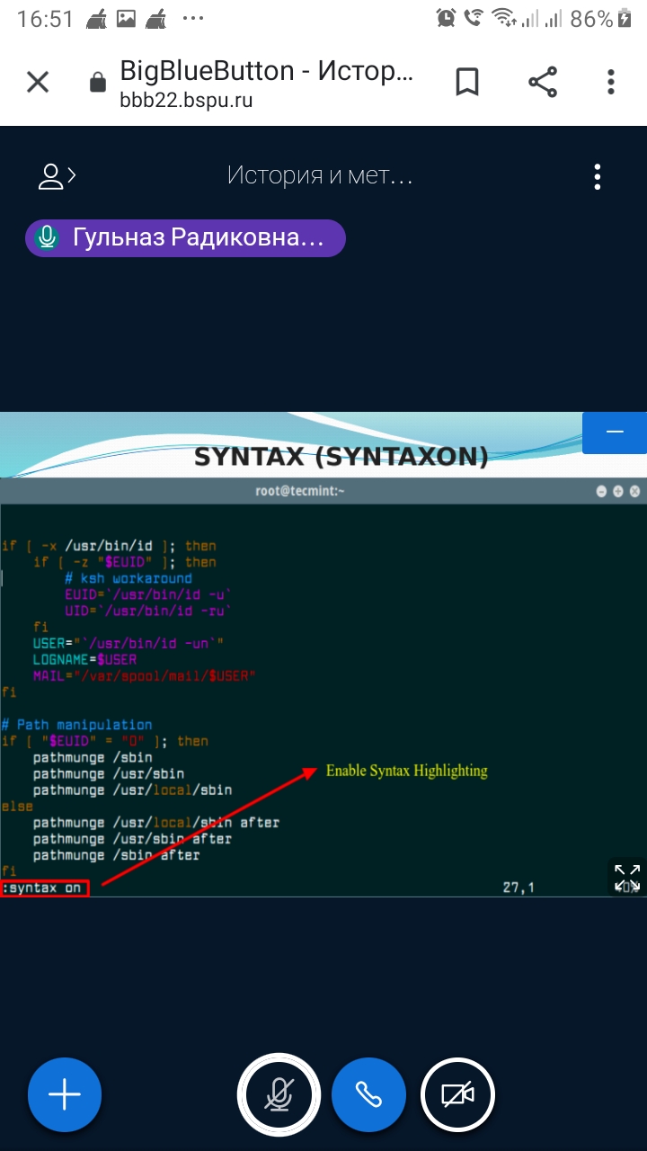
Task: Turn on webcam sharing
Action: point(457,1094)
